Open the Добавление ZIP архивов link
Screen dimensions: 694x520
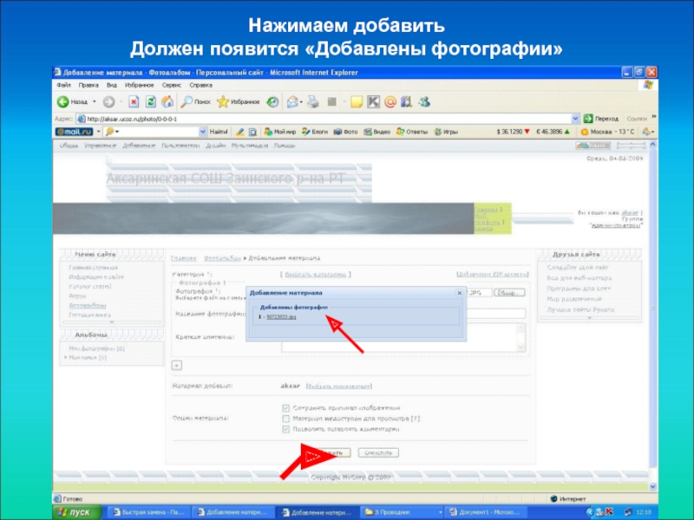pyautogui.click(x=493, y=275)
